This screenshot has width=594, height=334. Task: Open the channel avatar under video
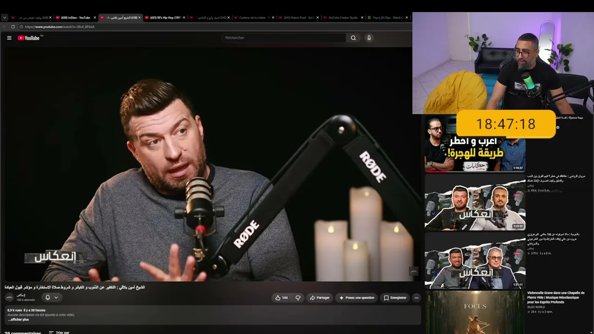point(9,297)
